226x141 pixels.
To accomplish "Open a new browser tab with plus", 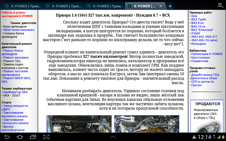I will pos(170,6).
